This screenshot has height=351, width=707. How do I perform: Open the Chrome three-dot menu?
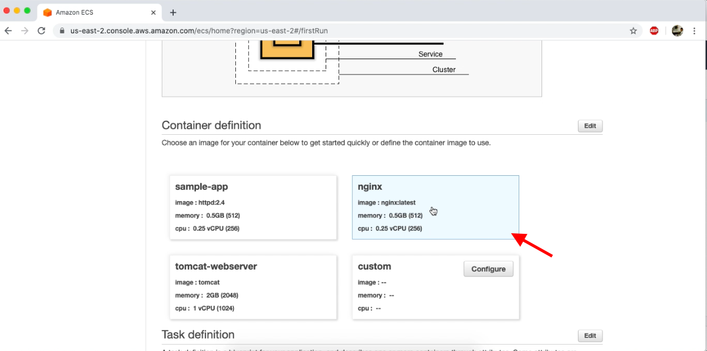[x=694, y=30]
